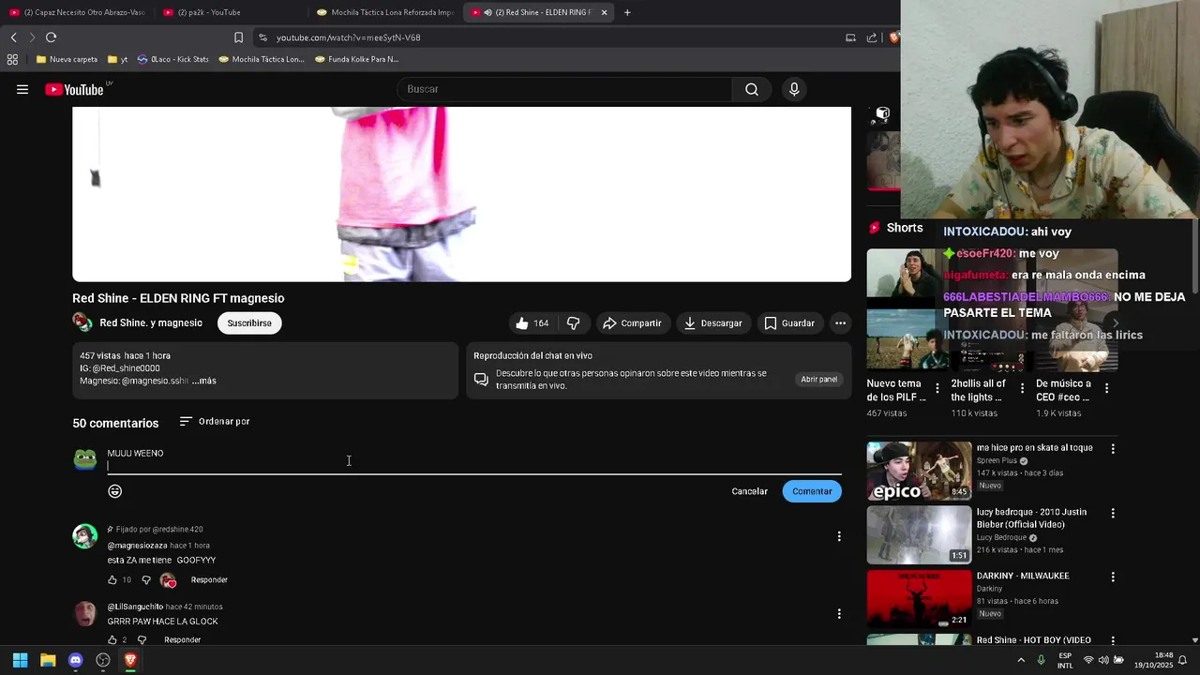The image size is (1200, 675).
Task: Open options for me hice pro video
Action: point(1113,449)
